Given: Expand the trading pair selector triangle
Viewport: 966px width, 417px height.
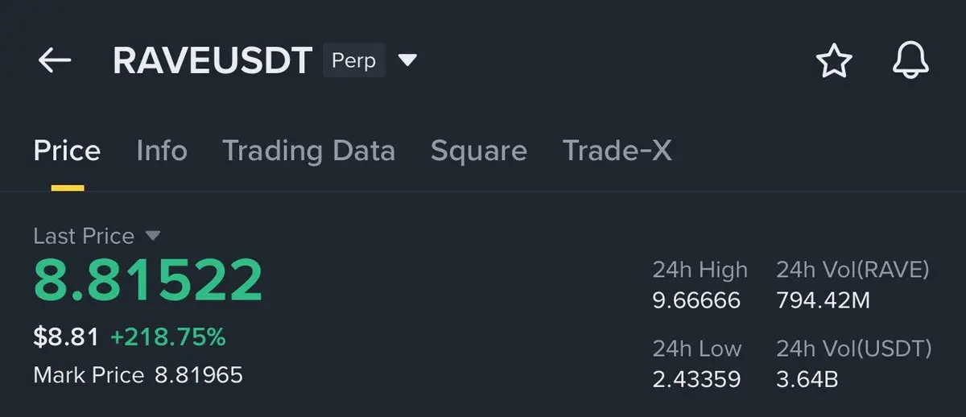Looking at the screenshot, I should tap(408, 60).
